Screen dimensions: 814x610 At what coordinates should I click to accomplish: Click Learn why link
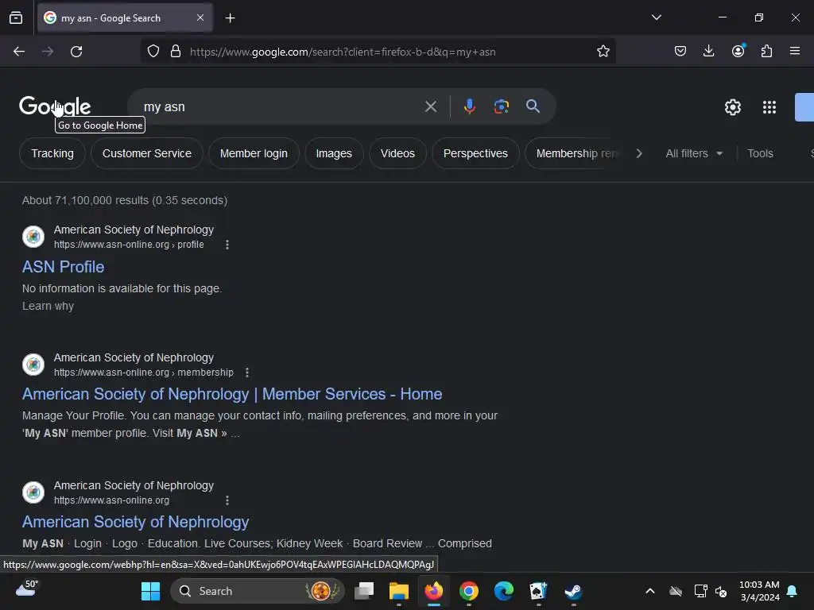click(x=48, y=306)
